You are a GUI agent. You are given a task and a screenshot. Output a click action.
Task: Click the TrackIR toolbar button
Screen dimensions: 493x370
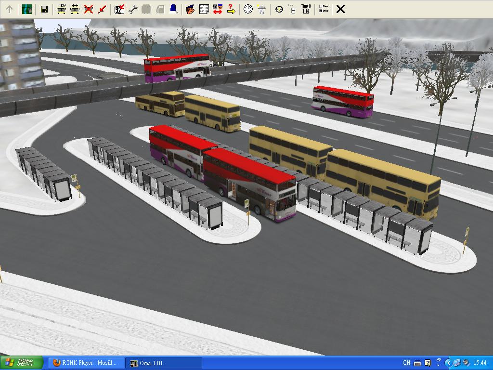(x=306, y=9)
